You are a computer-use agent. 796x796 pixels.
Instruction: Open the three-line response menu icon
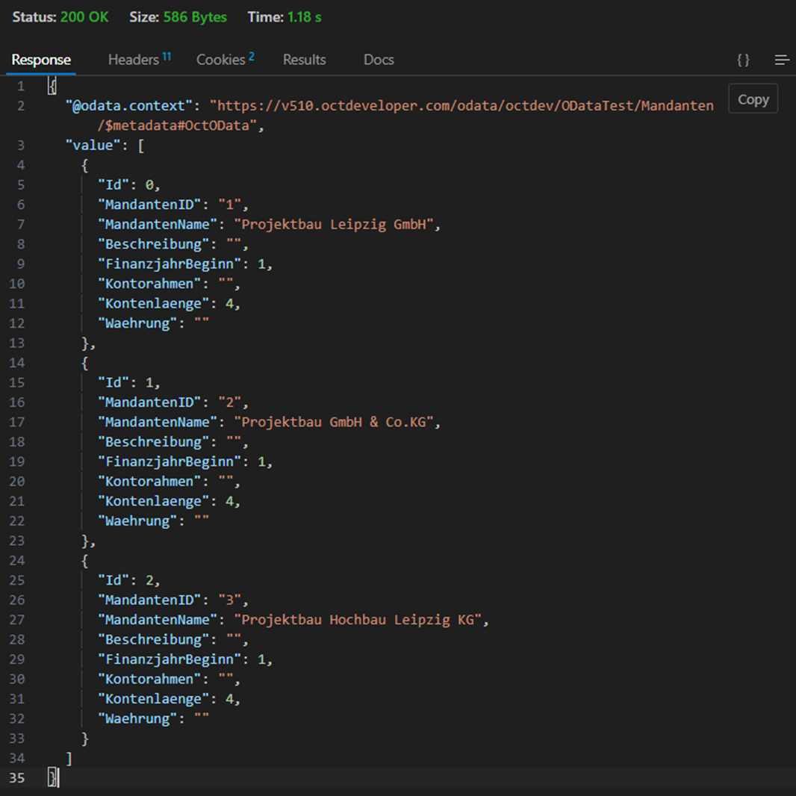(x=782, y=60)
